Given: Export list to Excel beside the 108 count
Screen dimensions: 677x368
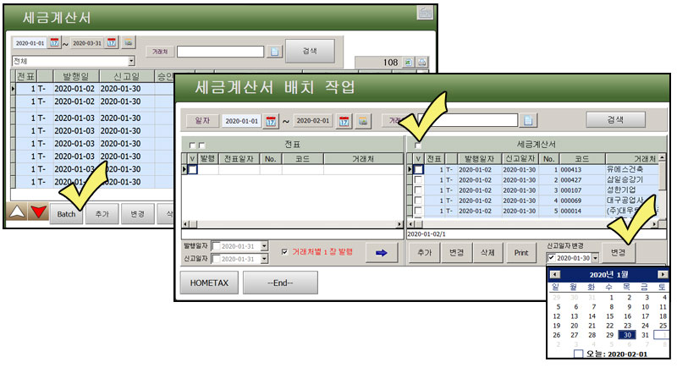Looking at the screenshot, I should (408, 63).
